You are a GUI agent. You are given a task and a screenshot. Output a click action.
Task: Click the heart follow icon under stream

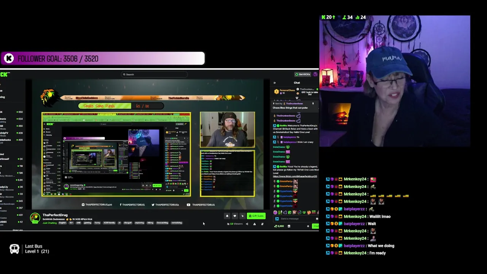click(235, 216)
